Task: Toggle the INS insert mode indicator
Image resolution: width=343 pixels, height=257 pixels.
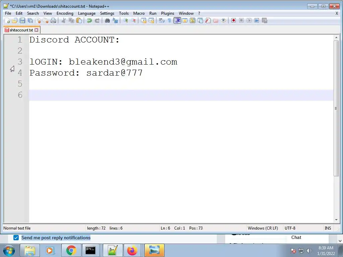Action: click(x=328, y=228)
